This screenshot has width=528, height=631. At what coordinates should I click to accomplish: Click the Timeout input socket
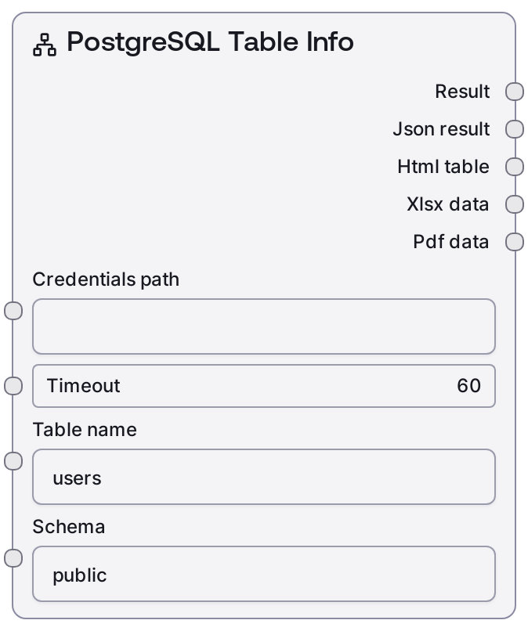(x=14, y=386)
